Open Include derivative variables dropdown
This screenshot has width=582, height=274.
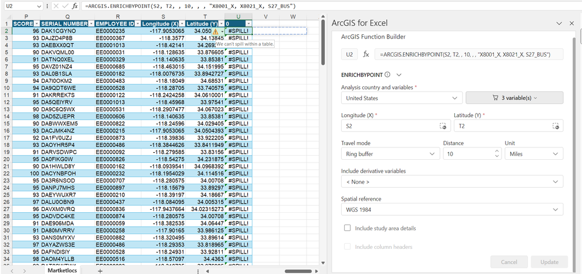[452, 181]
